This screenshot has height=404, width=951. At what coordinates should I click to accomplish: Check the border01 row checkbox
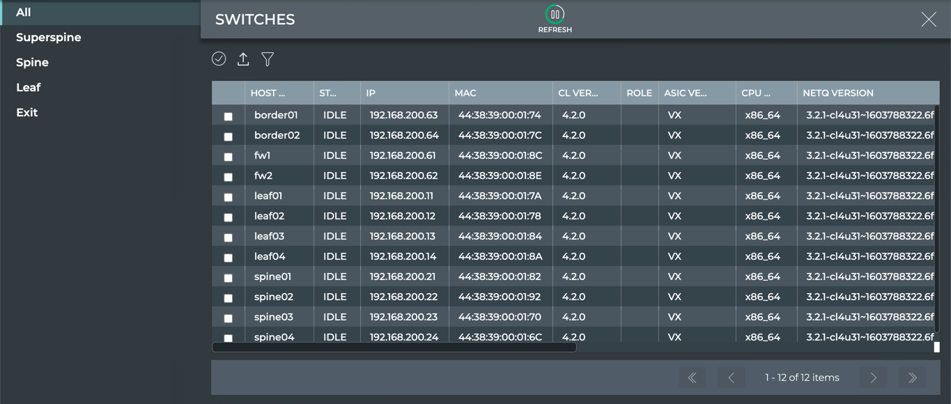pos(228,116)
